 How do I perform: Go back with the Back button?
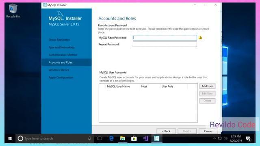166,131
